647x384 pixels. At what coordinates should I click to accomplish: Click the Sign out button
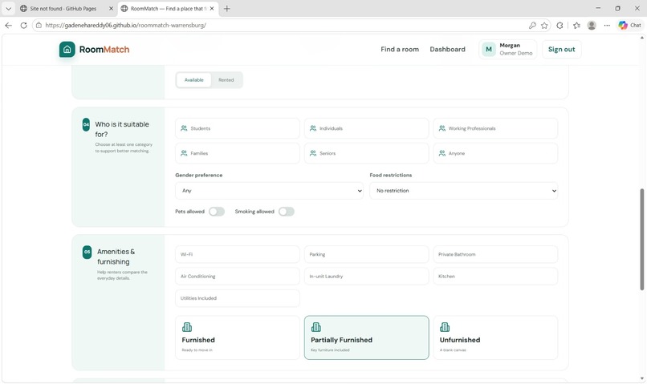tap(561, 50)
